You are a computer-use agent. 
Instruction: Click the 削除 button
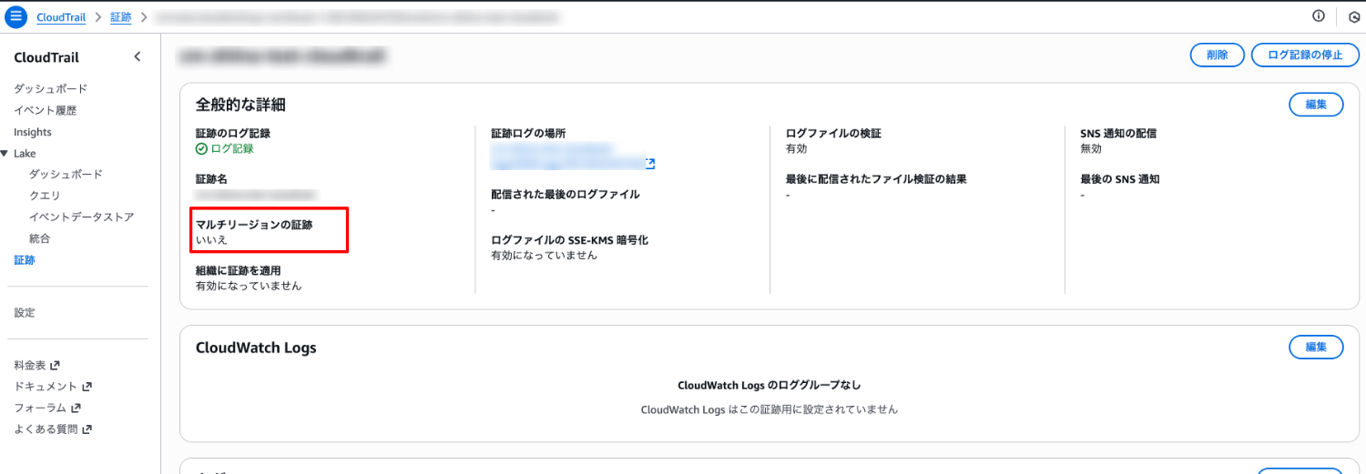pyautogui.click(x=1218, y=55)
